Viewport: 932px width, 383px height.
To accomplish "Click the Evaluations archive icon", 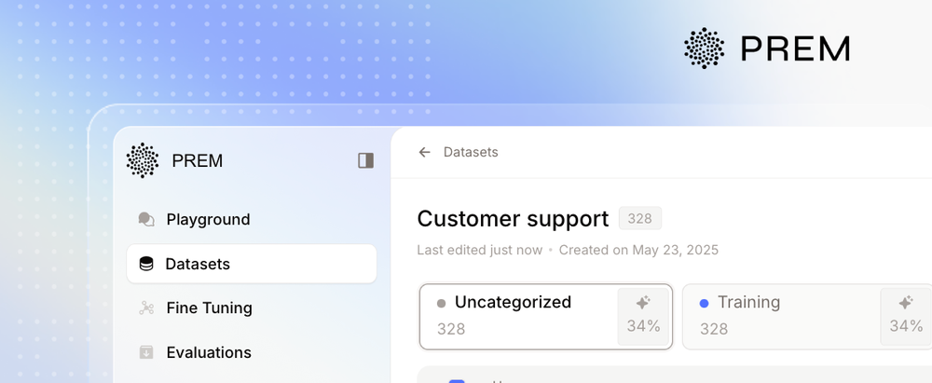I will tap(146, 352).
